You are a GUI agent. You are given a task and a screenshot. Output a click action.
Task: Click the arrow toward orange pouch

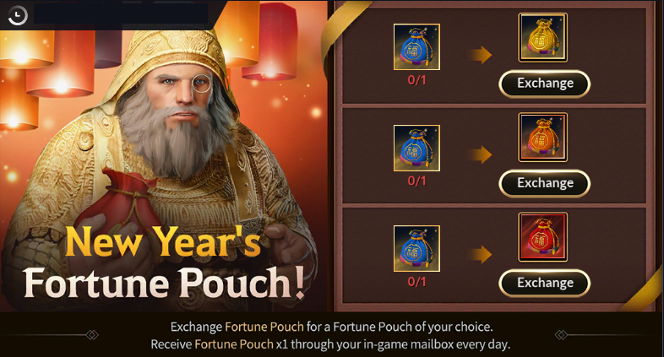coord(481,154)
